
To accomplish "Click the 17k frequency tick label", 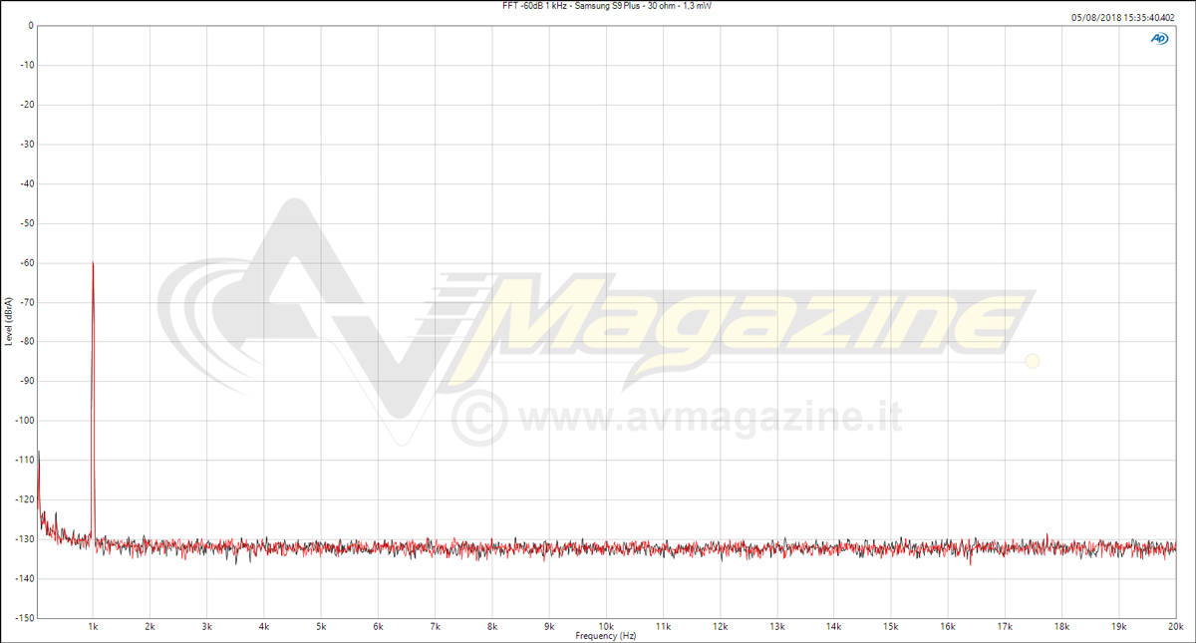I will (x=1005, y=626).
